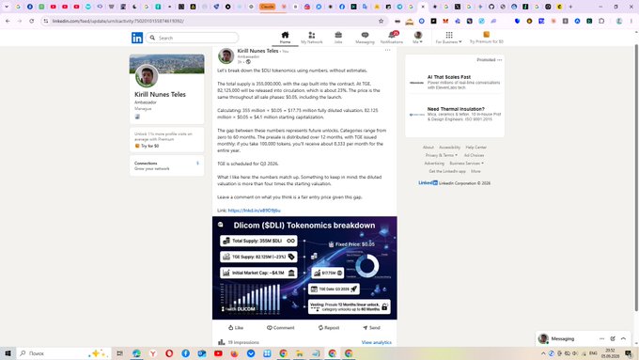Open the Messaging tab
Image resolution: width=639 pixels, height=360 pixels.
coord(365,38)
